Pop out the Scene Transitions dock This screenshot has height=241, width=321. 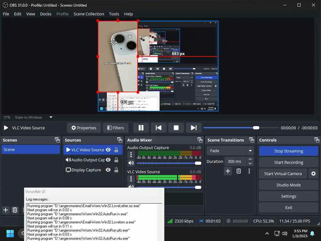coord(252,140)
